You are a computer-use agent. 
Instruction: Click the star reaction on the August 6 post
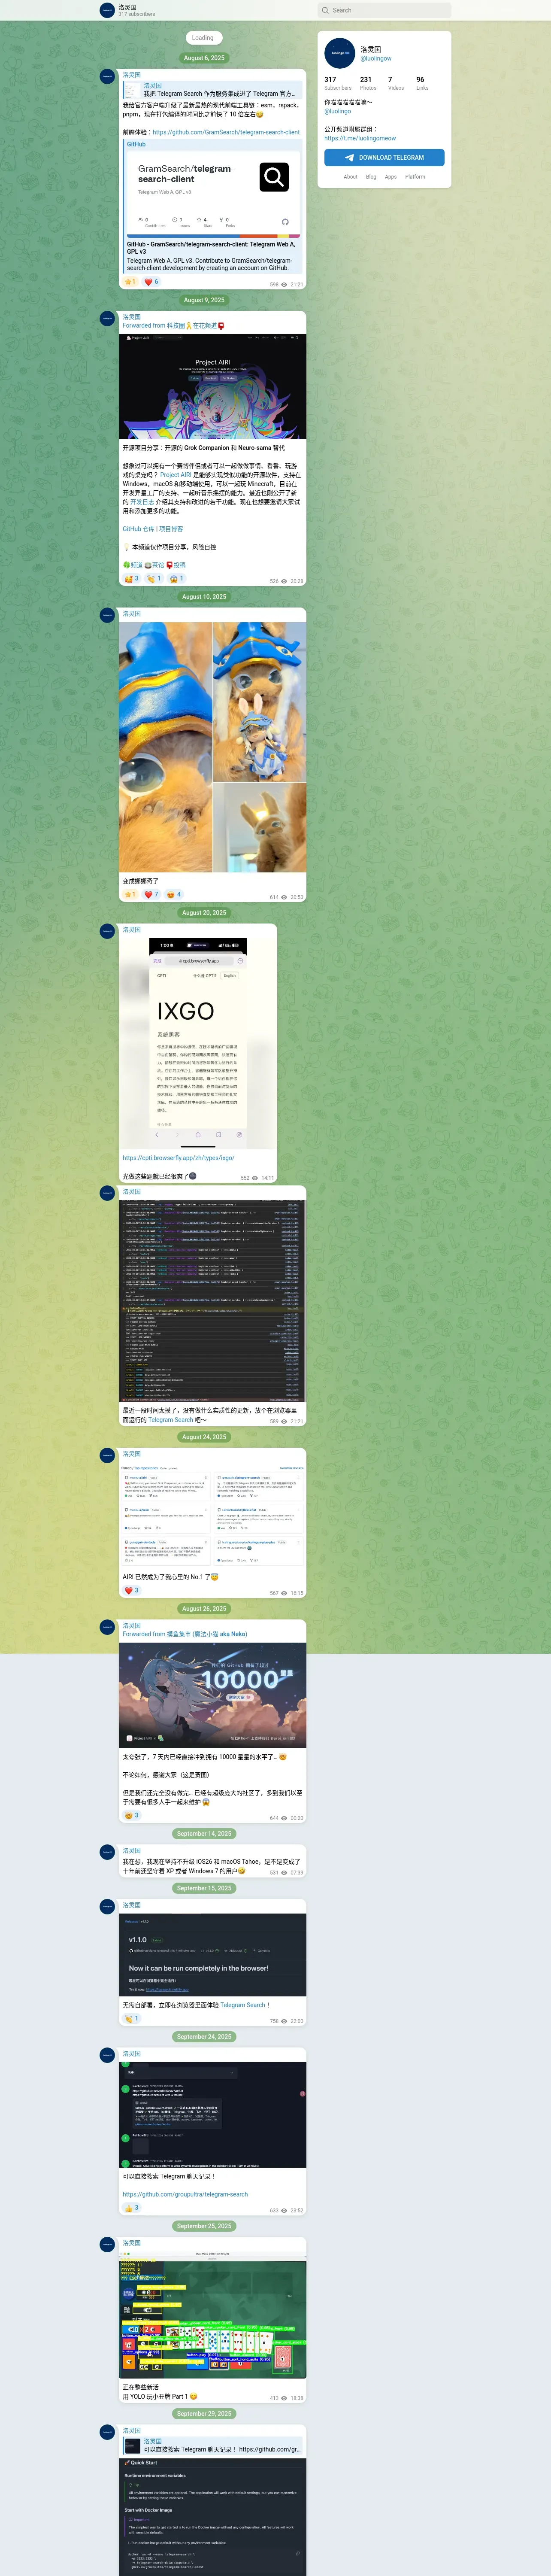(x=130, y=282)
